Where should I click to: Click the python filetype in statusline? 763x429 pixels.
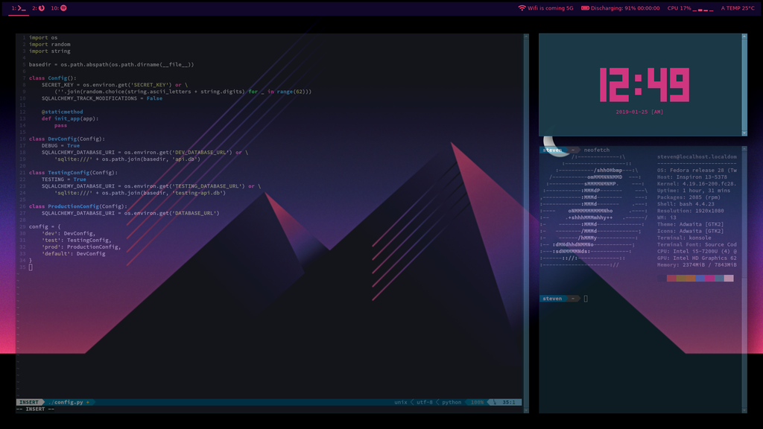pos(452,402)
